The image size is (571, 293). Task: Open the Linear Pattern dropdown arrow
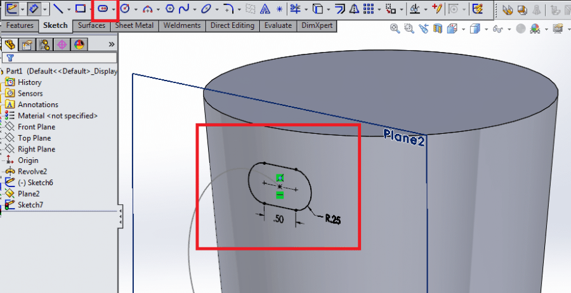point(379,9)
